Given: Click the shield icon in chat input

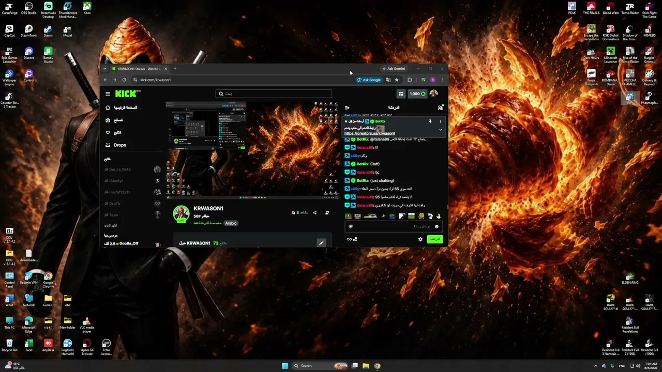Looking at the screenshot, I should click(351, 226).
